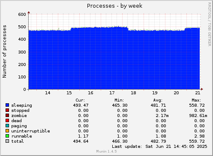Click runnable average value 1.08

[x=161, y=136]
